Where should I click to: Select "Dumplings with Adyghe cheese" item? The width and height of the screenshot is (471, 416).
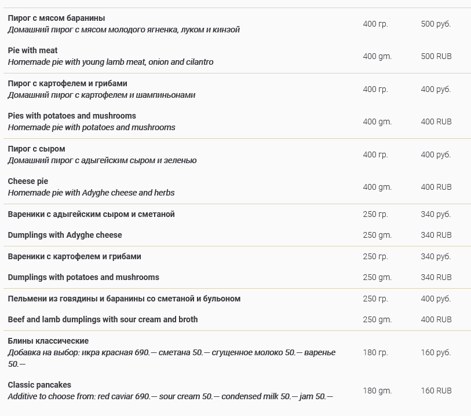pos(65,235)
